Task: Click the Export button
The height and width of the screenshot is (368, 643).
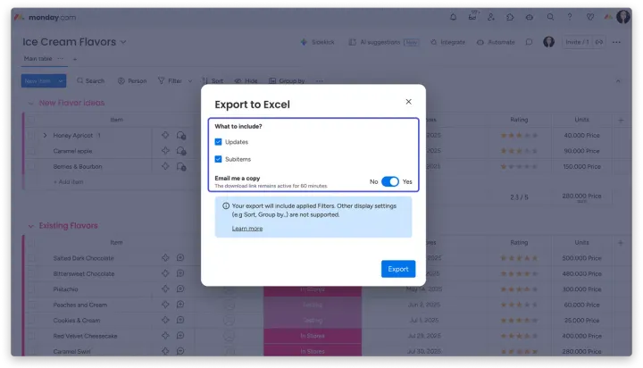Action: [x=398, y=269]
